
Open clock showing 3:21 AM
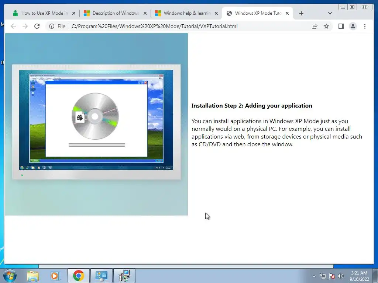(x=359, y=276)
